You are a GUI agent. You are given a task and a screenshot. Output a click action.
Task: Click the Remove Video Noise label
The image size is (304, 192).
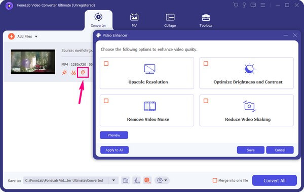[148, 119]
